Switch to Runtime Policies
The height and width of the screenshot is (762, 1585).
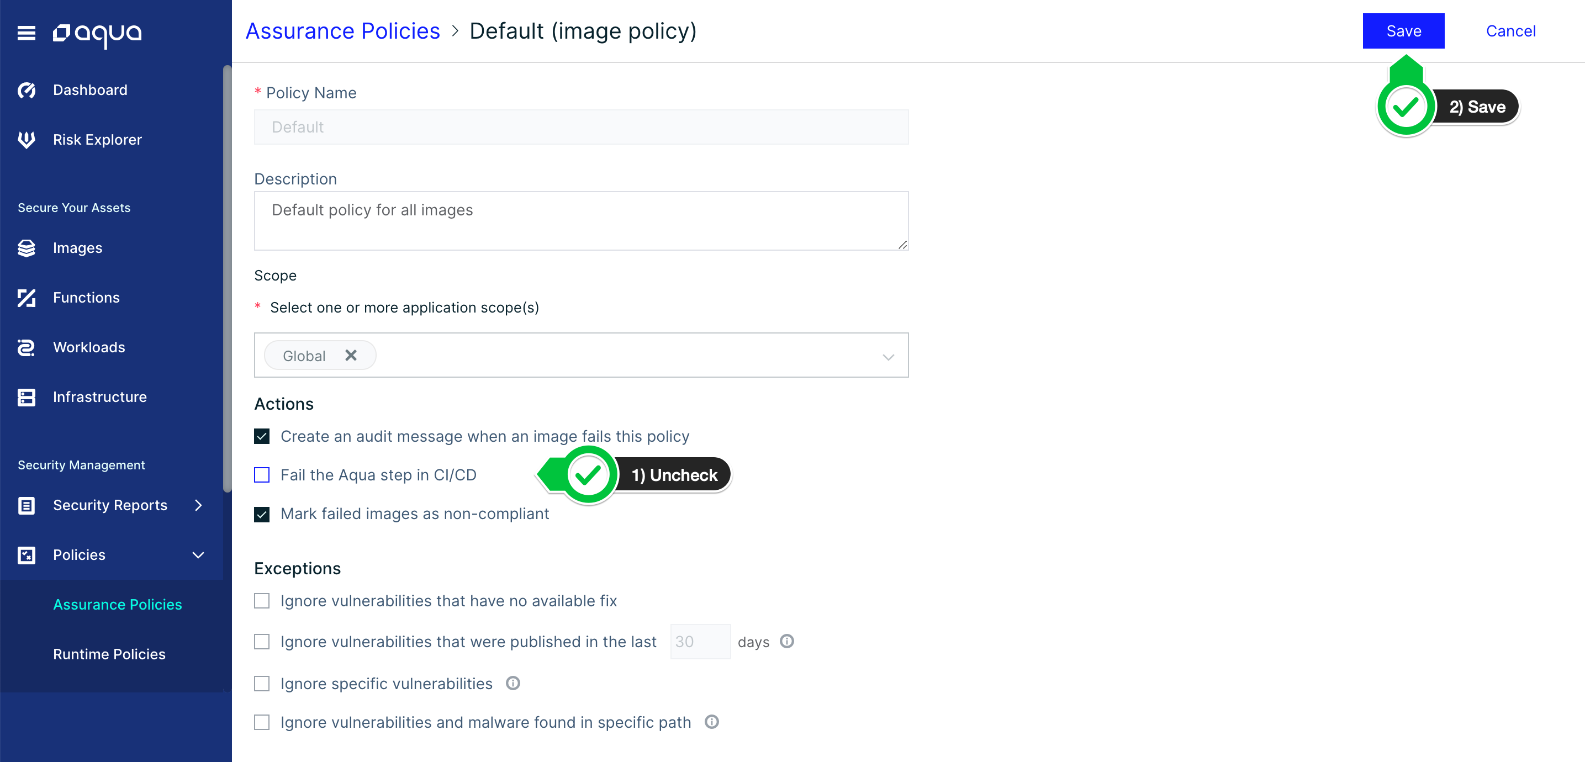pyautogui.click(x=109, y=654)
